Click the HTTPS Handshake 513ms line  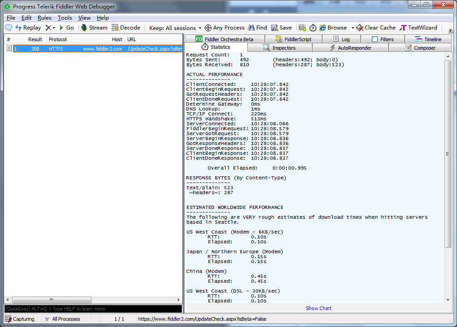tap(226, 119)
